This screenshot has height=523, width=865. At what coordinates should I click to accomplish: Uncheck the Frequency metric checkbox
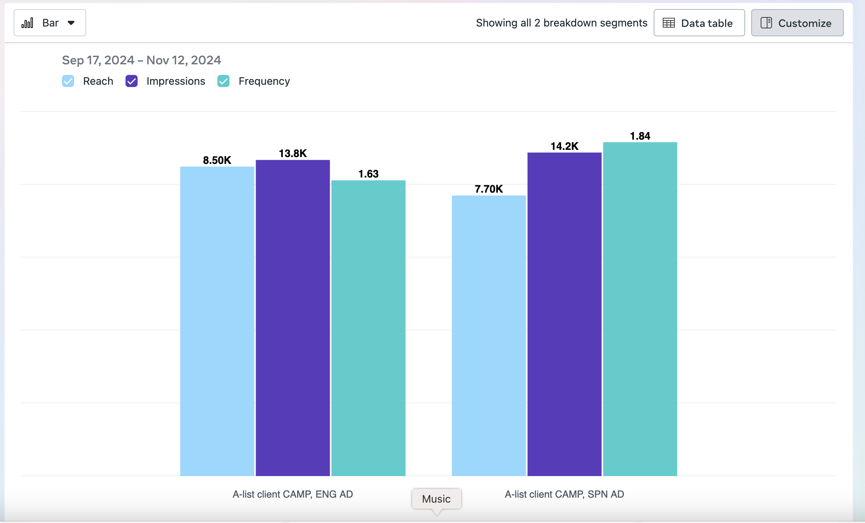[x=223, y=81]
